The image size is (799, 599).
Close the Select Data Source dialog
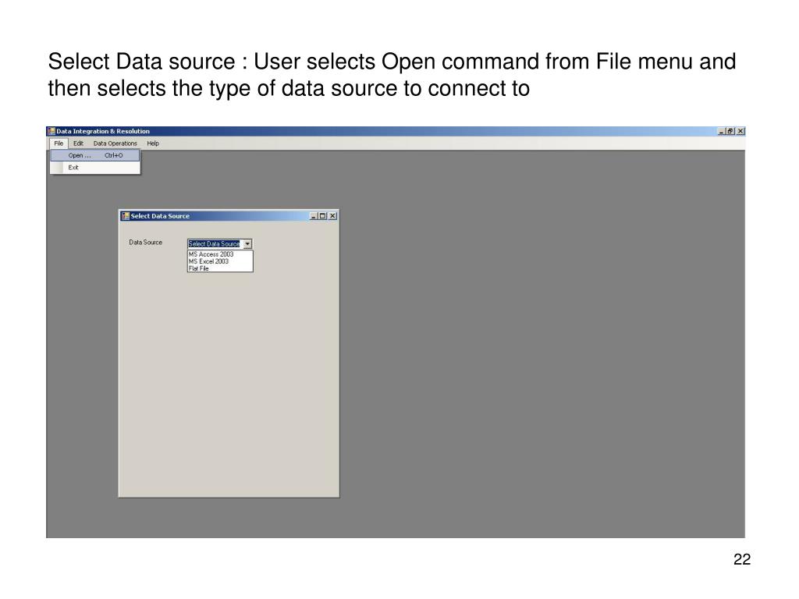pos(332,216)
